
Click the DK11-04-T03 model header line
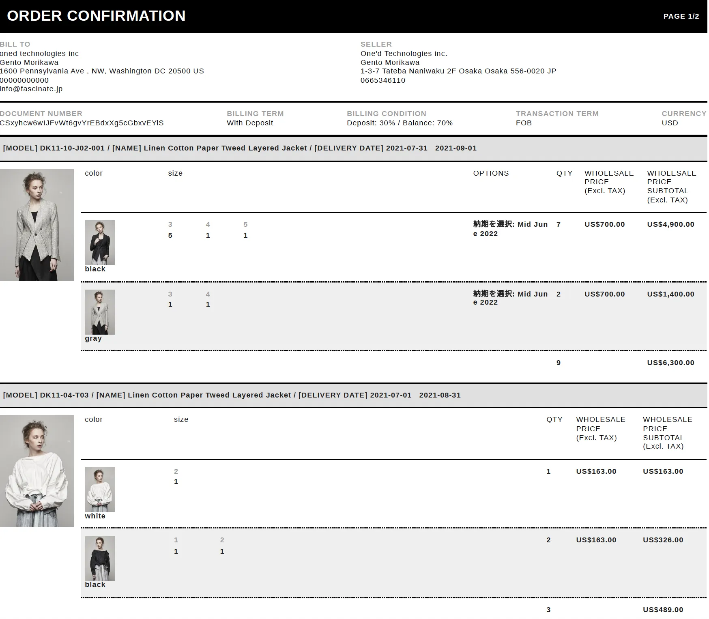232,395
